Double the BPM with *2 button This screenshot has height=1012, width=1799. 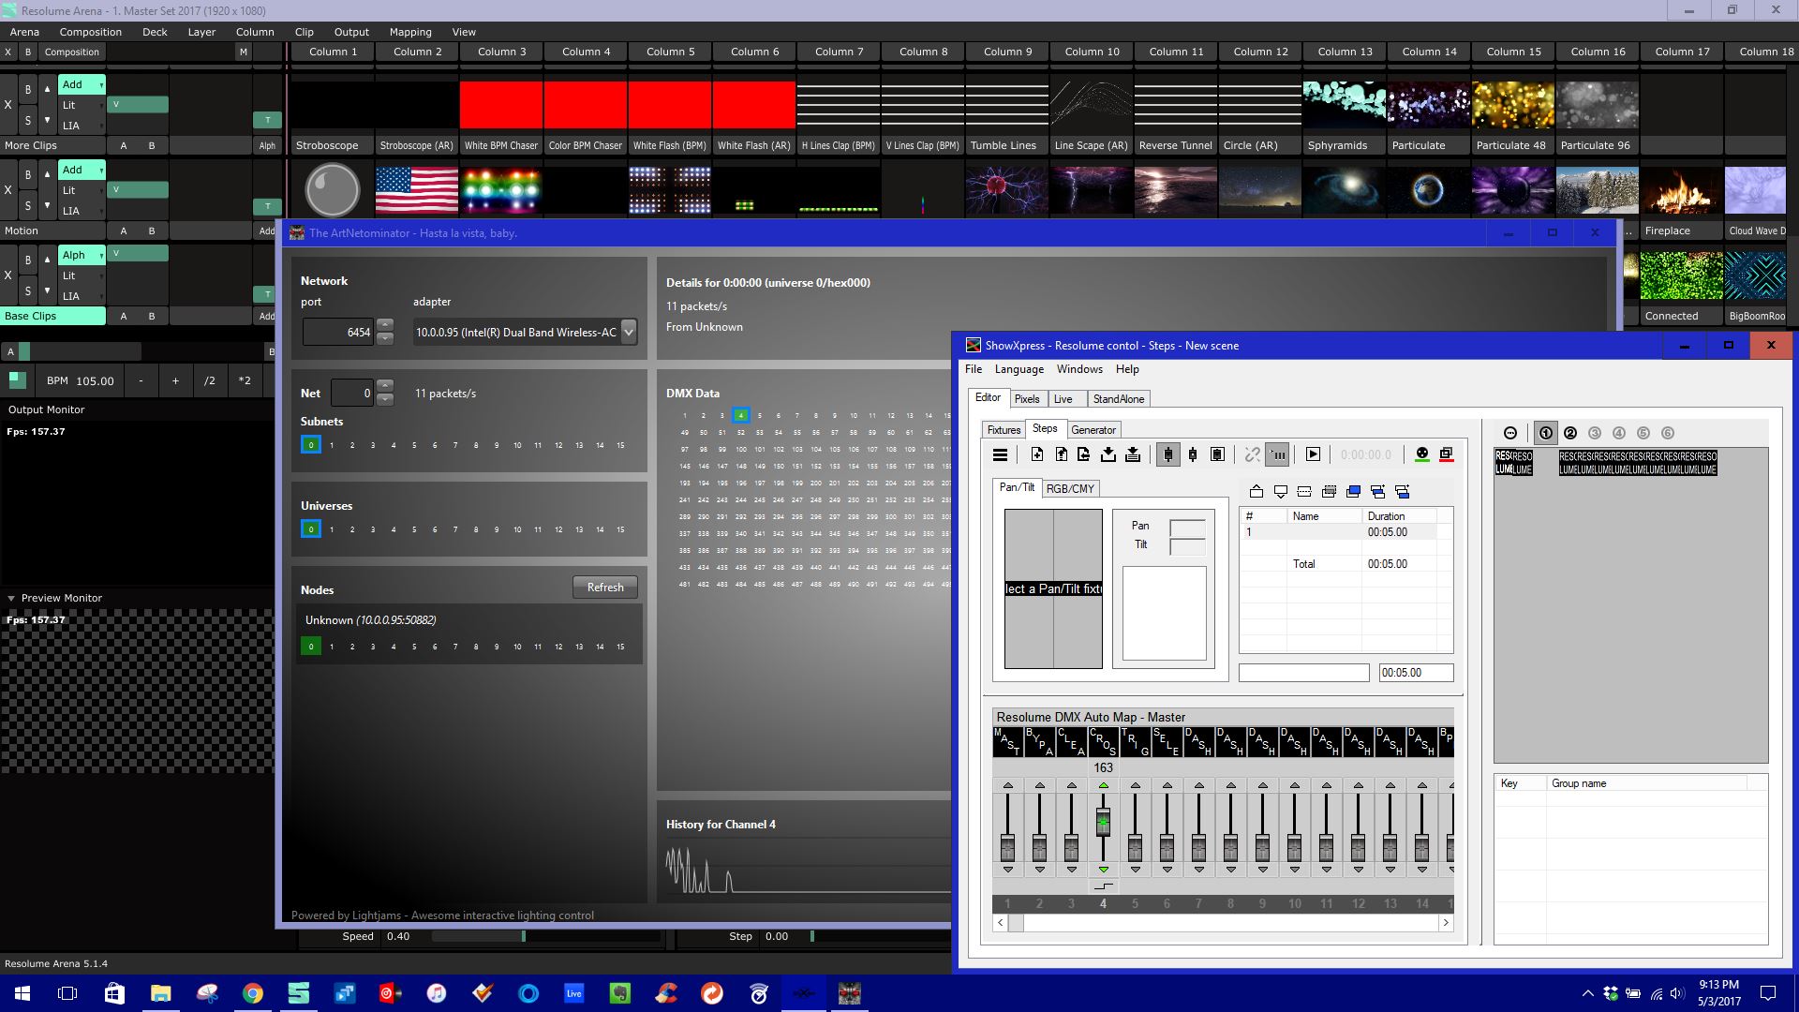pyautogui.click(x=245, y=380)
